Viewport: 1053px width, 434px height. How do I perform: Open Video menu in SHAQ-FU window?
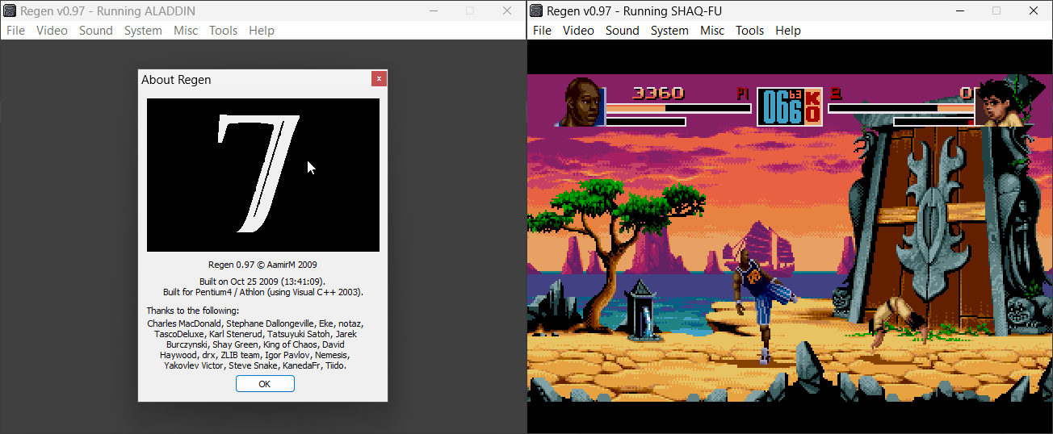click(x=578, y=31)
